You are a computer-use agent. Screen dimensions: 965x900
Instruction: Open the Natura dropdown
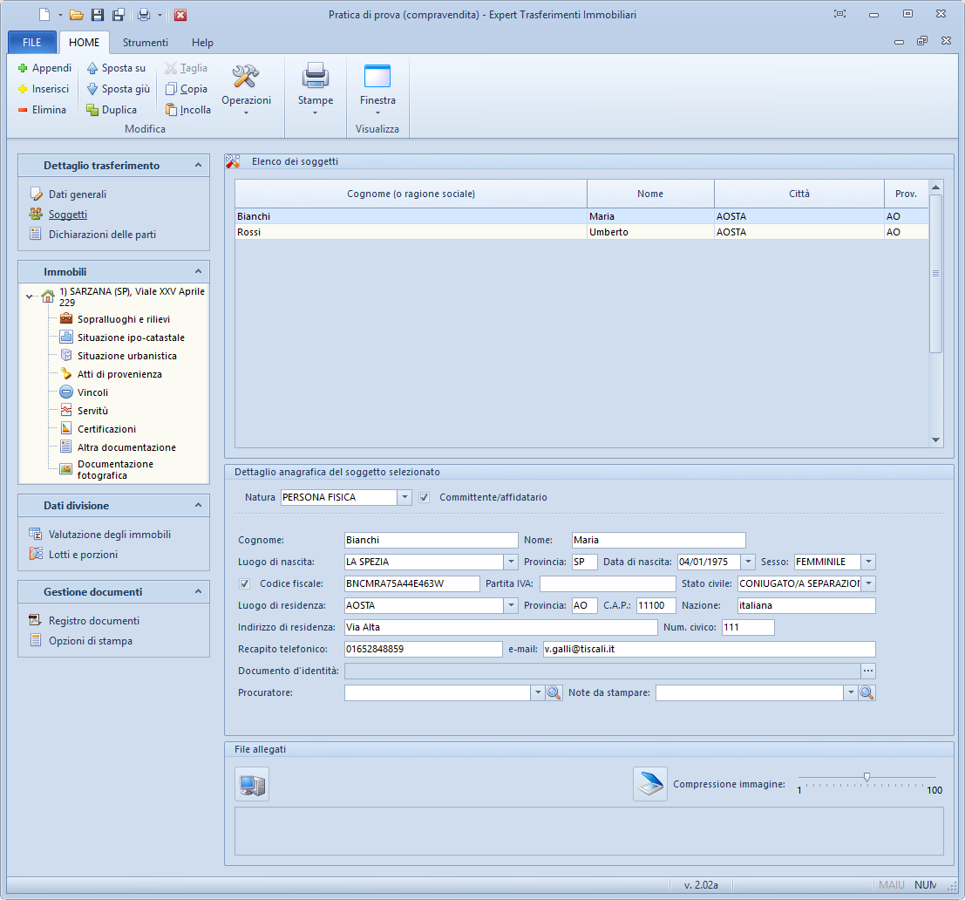point(404,497)
